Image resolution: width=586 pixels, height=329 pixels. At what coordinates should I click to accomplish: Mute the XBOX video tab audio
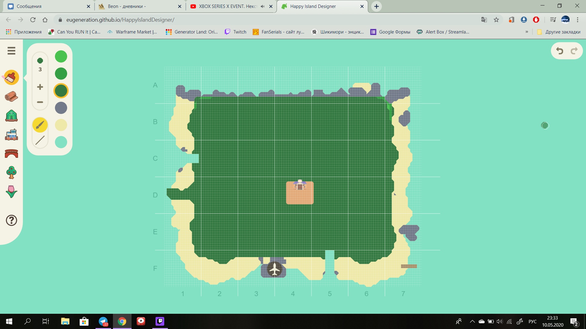click(x=262, y=6)
